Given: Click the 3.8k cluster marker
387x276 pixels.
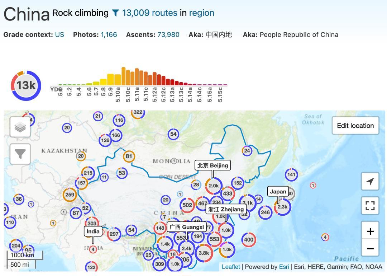Looking at the screenshot, I should 204,253.
